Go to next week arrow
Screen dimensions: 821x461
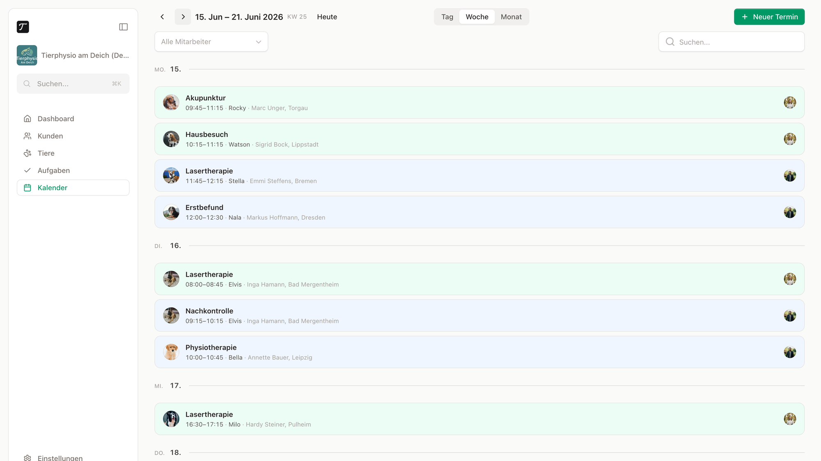pos(183,17)
